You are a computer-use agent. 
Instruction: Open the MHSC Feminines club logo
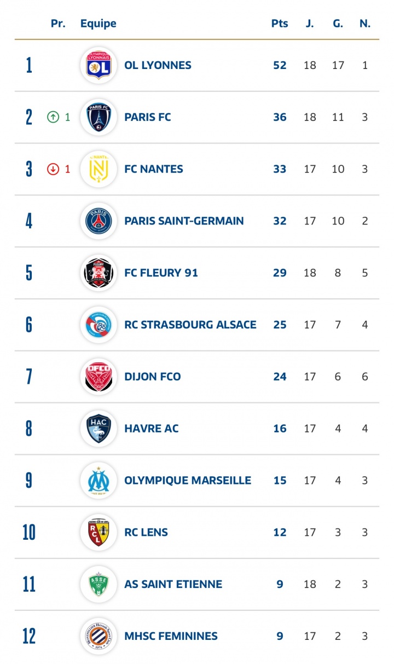pyautogui.click(x=99, y=636)
